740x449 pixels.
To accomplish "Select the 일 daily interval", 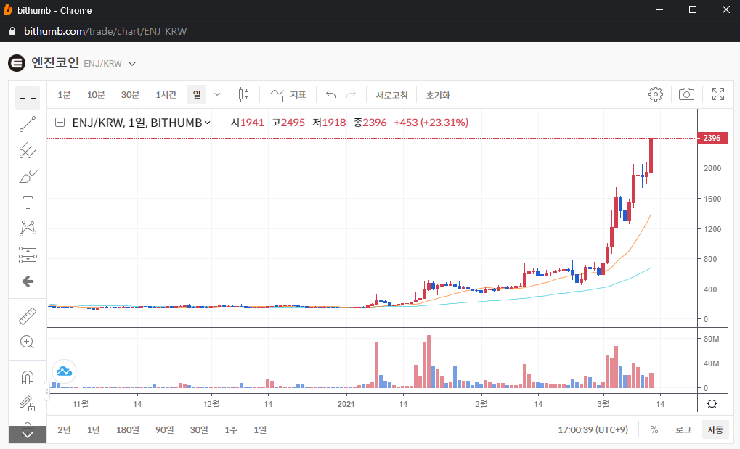I will tap(197, 95).
